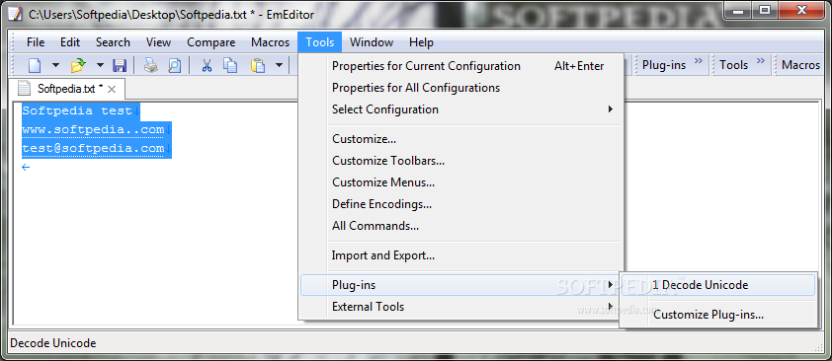Viewport: 832px width, 361px height.
Task: Click the Print icon
Action: point(151,66)
